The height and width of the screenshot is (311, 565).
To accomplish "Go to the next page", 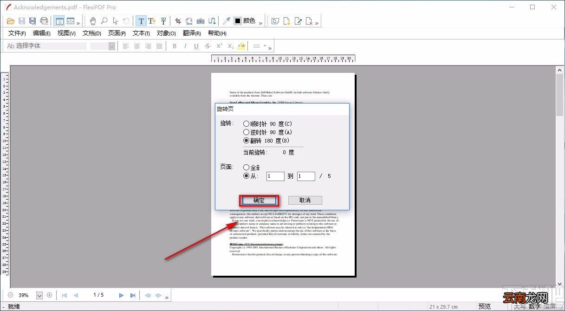I will pyautogui.click(x=121, y=295).
